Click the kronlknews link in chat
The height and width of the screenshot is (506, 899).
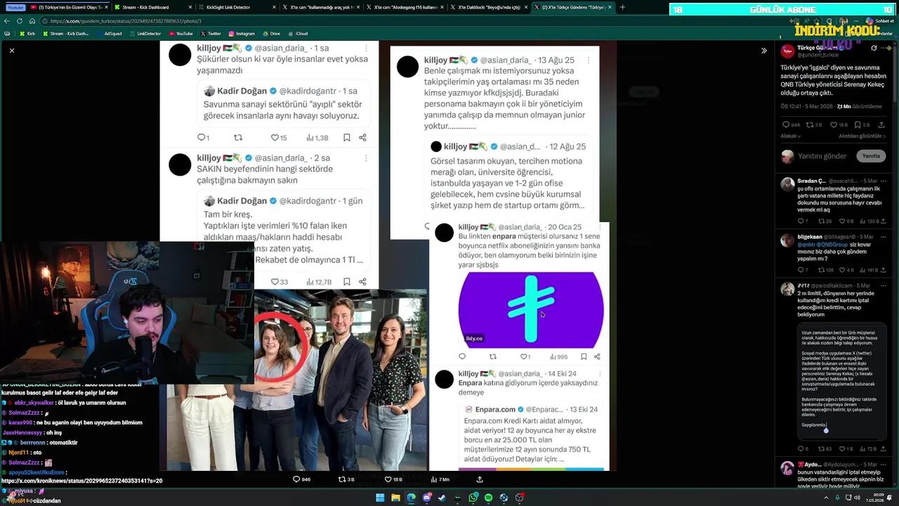click(81, 481)
